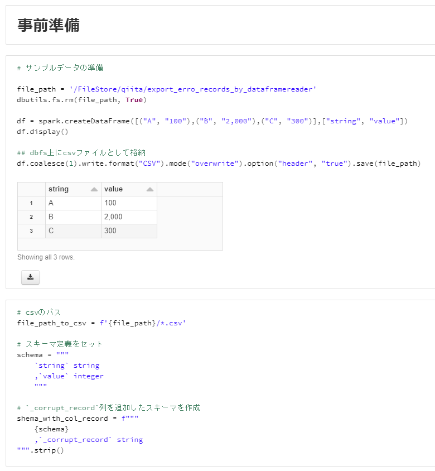Viewport: 435px width, 471px height.
Task: Click the 'value' column header
Action: pos(129,189)
